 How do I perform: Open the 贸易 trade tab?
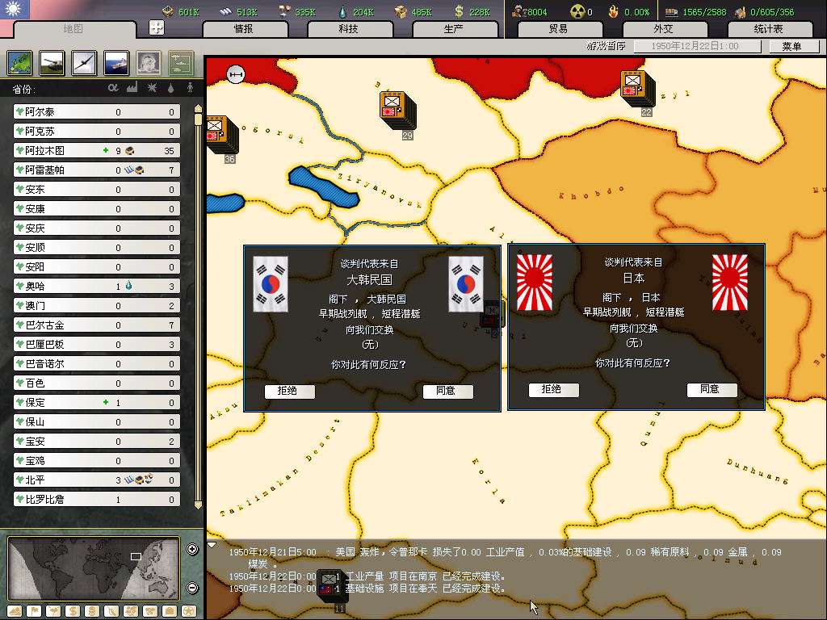[x=559, y=29]
